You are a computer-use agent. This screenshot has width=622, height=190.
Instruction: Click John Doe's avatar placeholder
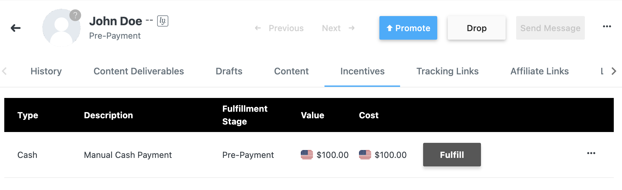pos(61,28)
